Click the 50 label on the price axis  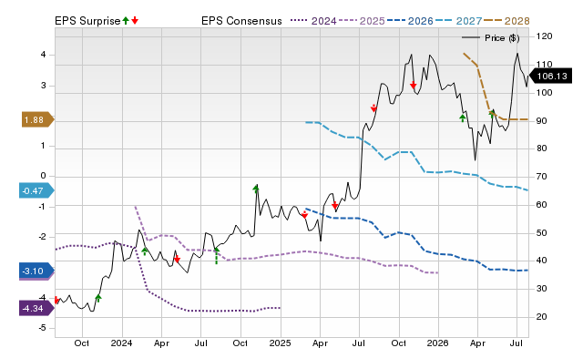pos(541,232)
